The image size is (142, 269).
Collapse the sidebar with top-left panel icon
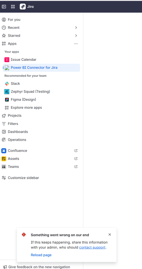4,7
